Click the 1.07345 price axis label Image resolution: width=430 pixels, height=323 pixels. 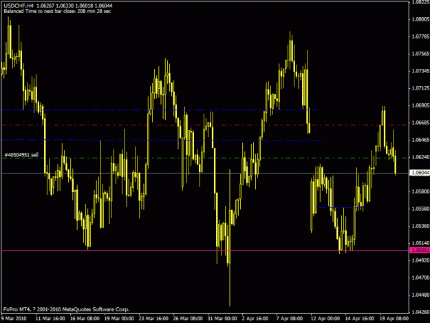pos(420,71)
